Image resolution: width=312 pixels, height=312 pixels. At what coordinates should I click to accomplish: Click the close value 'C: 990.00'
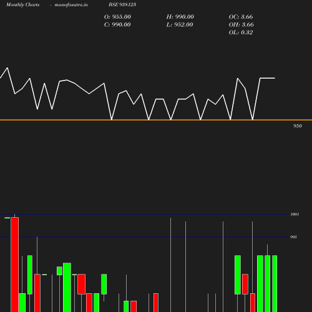tap(117, 25)
